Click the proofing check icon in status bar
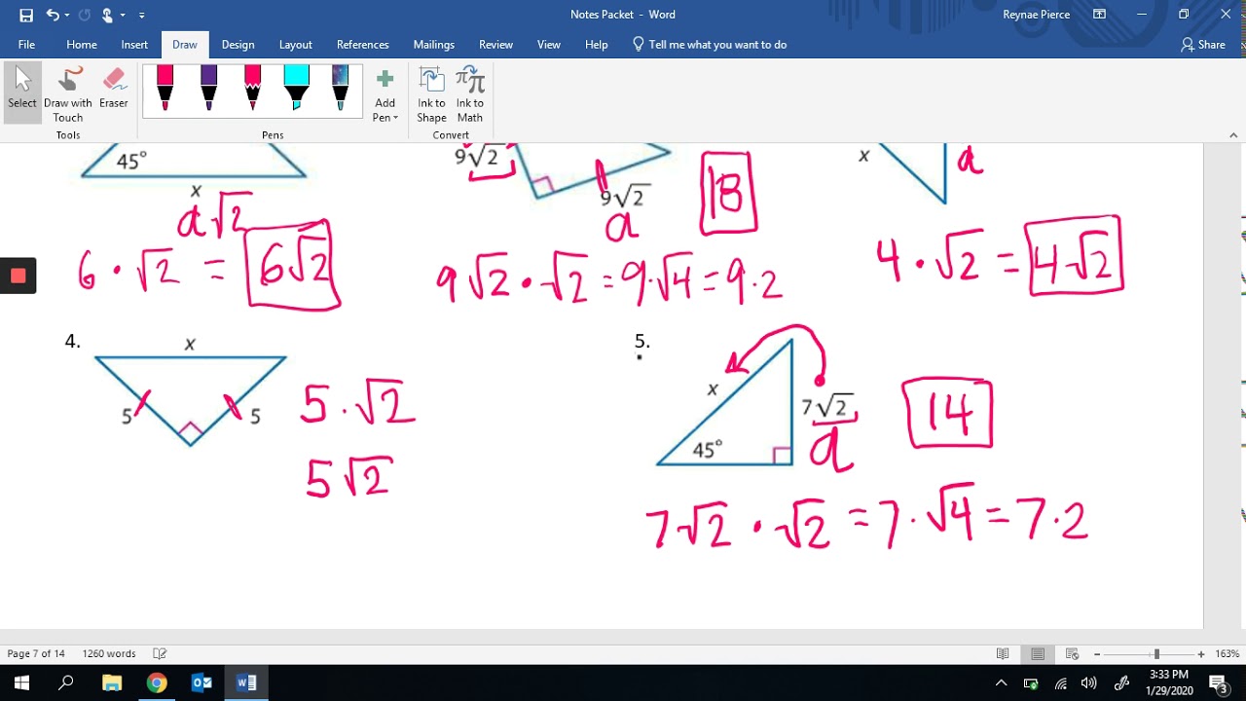 [161, 653]
